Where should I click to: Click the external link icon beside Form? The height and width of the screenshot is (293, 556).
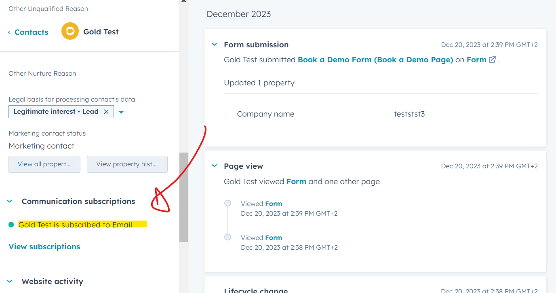click(x=492, y=59)
